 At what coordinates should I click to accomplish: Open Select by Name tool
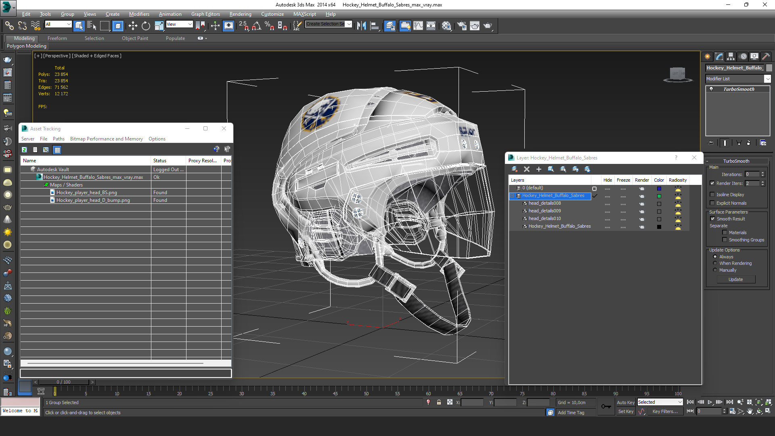(x=92, y=26)
